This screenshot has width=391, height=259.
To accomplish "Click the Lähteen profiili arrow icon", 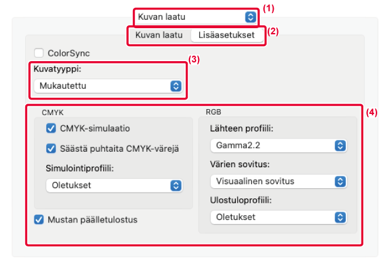I will click(340, 145).
